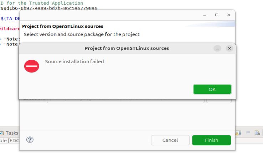Open wizard help question mark icon

click(30, 140)
